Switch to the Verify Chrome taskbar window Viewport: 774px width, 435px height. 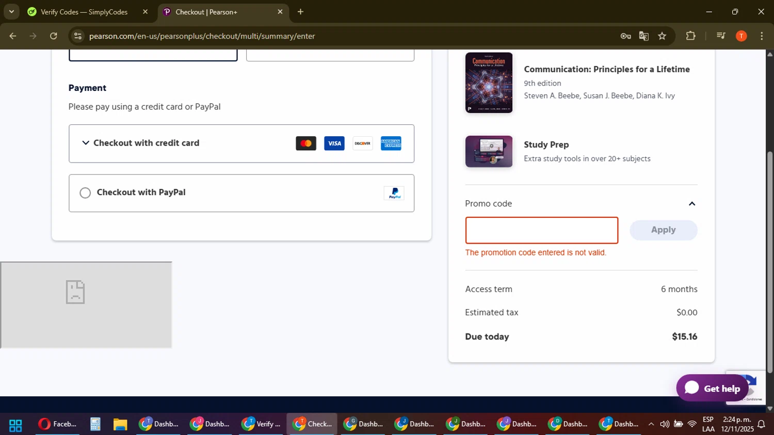[x=261, y=424]
